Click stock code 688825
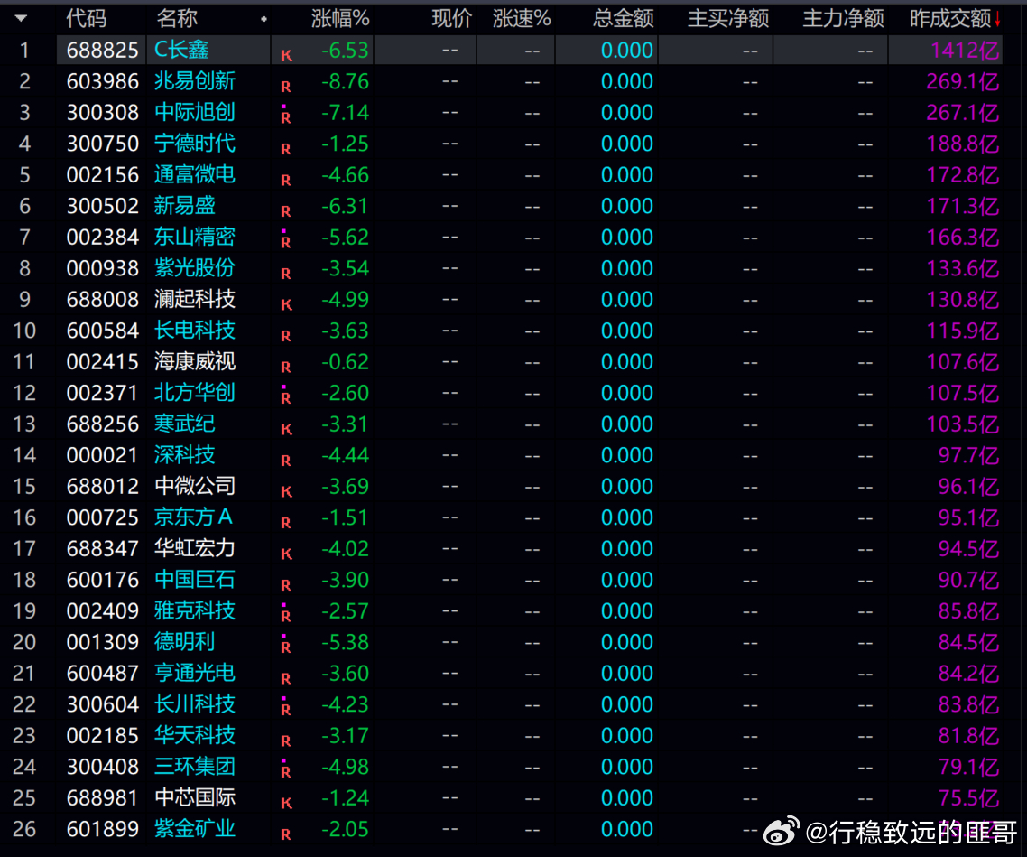 103,50
